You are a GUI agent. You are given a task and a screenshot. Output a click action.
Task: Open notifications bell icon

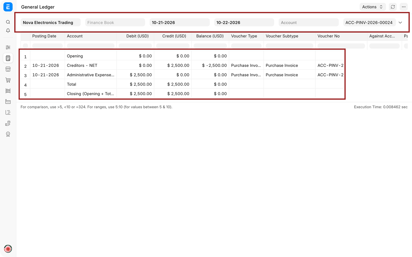[8, 31]
